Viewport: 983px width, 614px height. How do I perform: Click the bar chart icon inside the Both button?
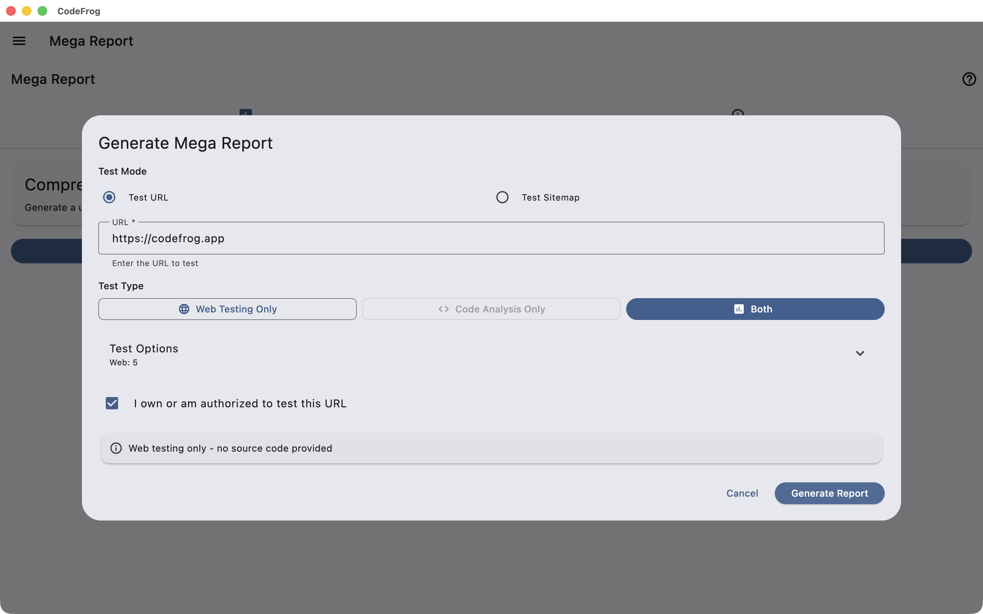pos(739,309)
